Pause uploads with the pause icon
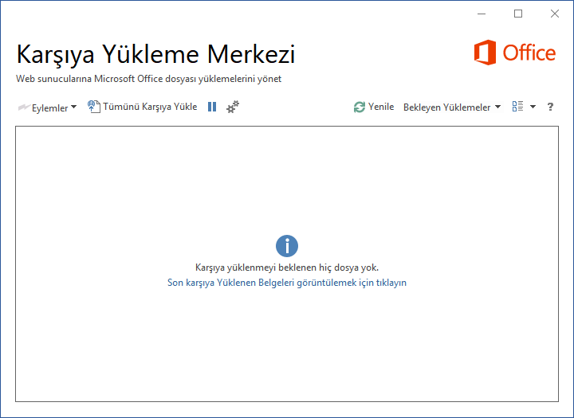This screenshot has height=418, width=574. click(212, 107)
